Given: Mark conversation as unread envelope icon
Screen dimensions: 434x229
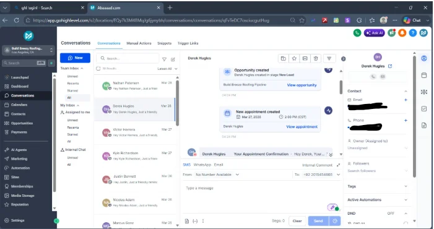Looking at the screenshot, I should click(x=305, y=58).
